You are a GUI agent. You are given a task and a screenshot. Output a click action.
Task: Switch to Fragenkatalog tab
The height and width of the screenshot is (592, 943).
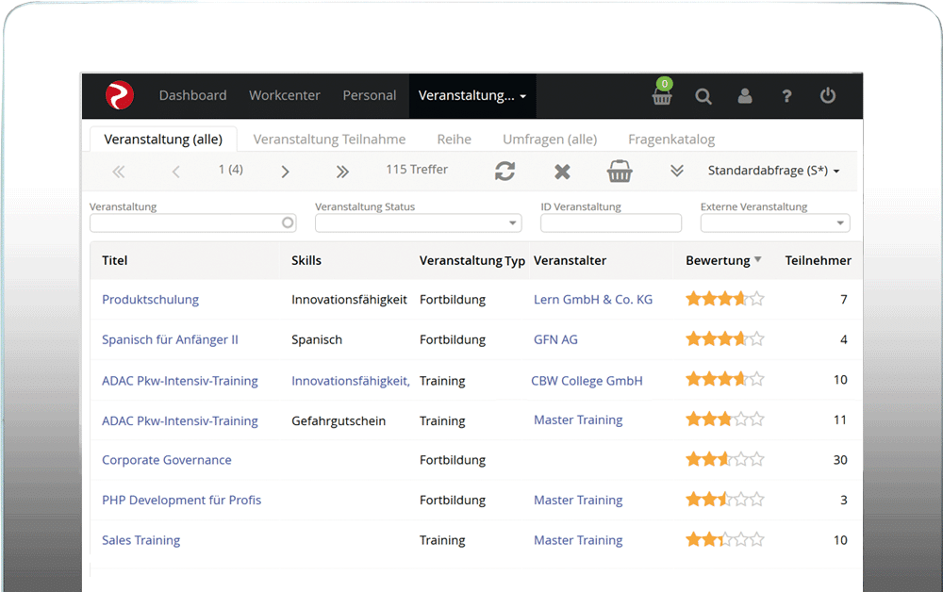pyautogui.click(x=671, y=140)
